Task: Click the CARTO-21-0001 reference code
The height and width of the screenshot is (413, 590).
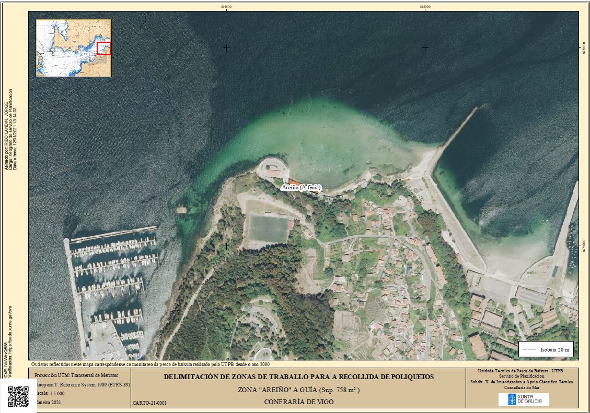Action: pyautogui.click(x=149, y=403)
